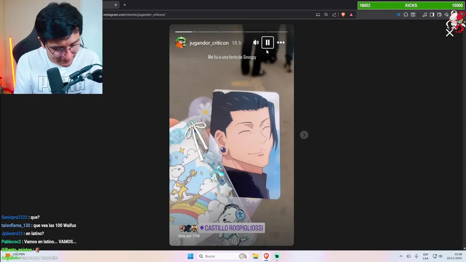Open Brave Rewards triangle icon
Image resolution: width=466 pixels, height=262 pixels.
(351, 15)
